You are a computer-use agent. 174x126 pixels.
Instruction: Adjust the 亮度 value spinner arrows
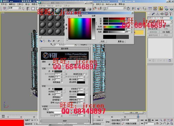click(132, 32)
